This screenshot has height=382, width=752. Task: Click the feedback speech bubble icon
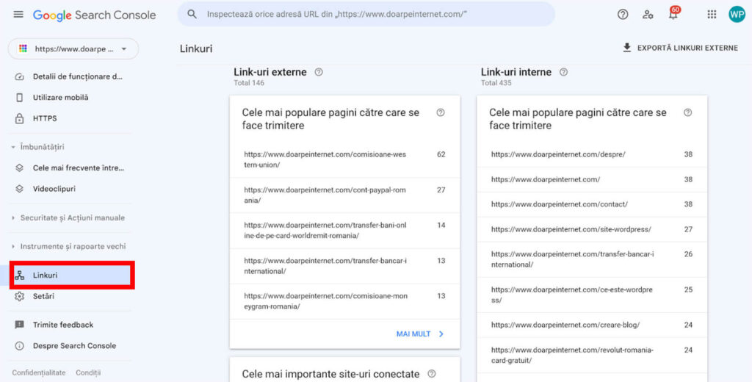(x=19, y=325)
